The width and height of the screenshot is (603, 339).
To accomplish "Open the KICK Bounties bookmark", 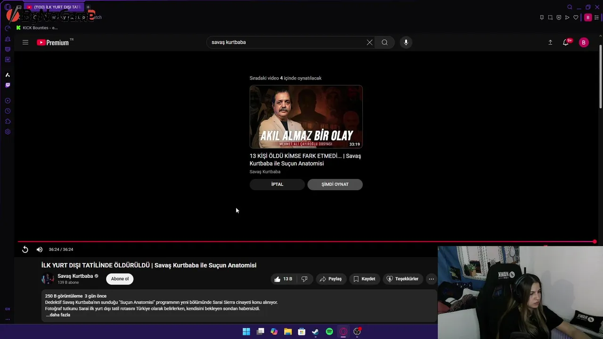I will click(x=37, y=28).
